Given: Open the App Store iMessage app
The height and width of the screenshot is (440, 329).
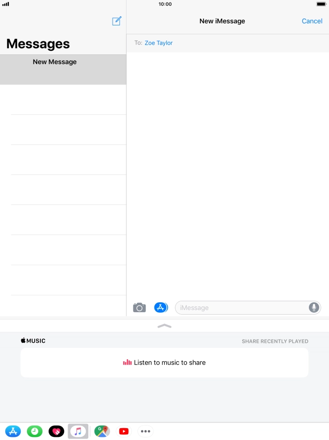Looking at the screenshot, I should [x=13, y=431].
